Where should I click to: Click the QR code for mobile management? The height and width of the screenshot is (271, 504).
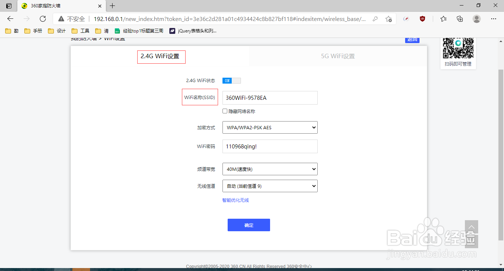[458, 48]
